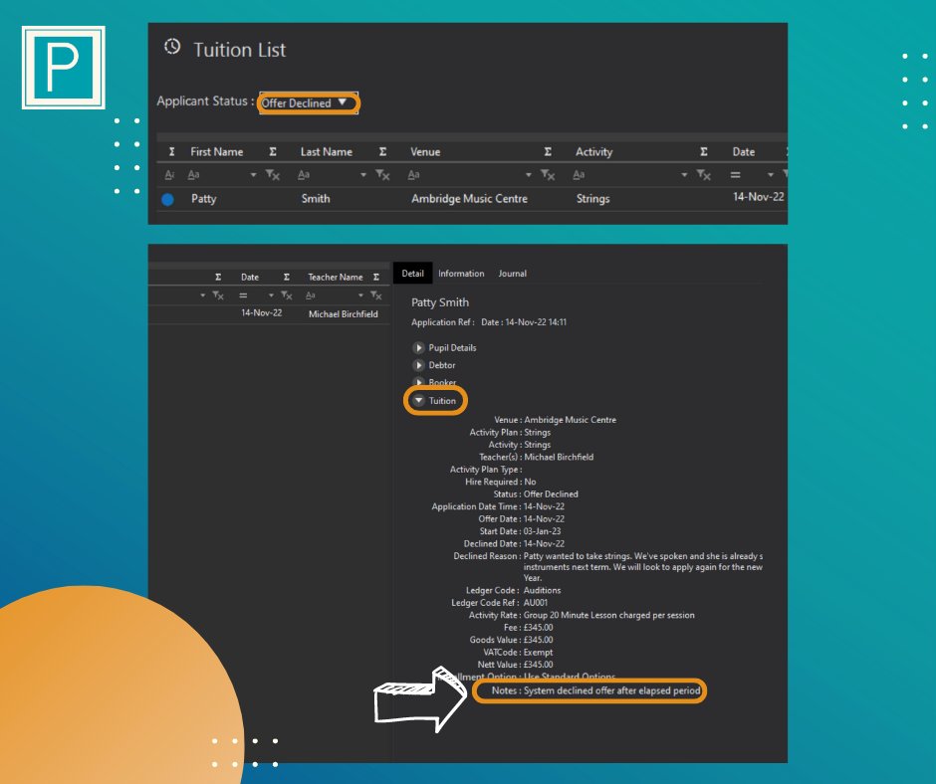936x784 pixels.
Task: Click the Σ icon next to Teacher Name
Action: point(375,277)
